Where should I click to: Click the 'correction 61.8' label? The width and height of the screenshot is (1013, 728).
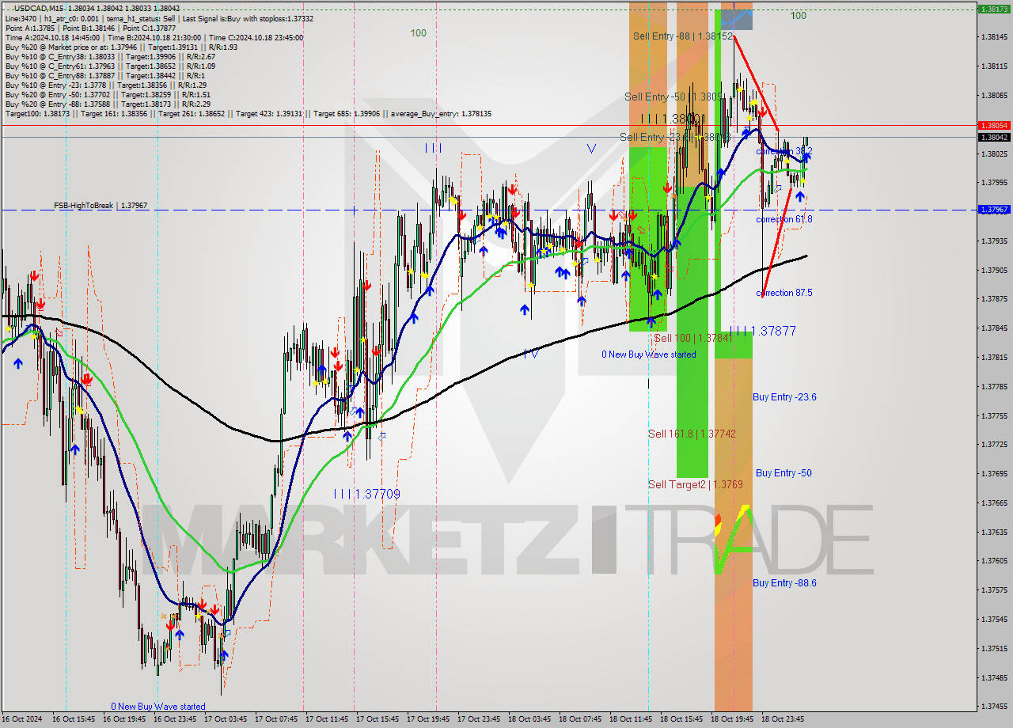tap(784, 219)
